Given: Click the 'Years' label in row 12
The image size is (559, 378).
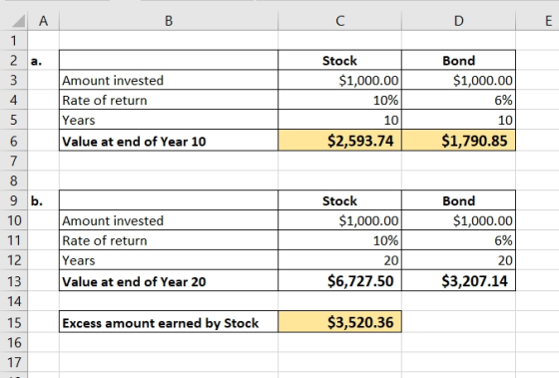Looking at the screenshot, I should pyautogui.click(x=79, y=260).
